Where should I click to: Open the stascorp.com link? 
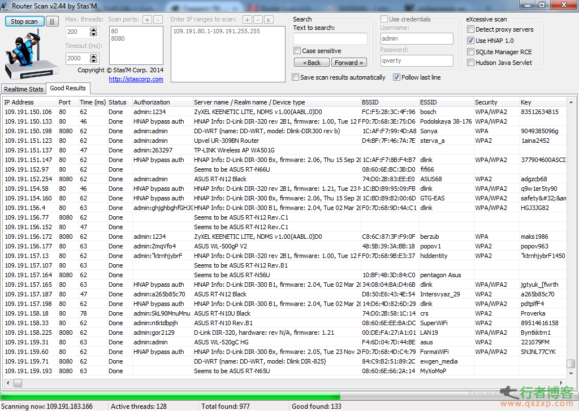point(136,79)
